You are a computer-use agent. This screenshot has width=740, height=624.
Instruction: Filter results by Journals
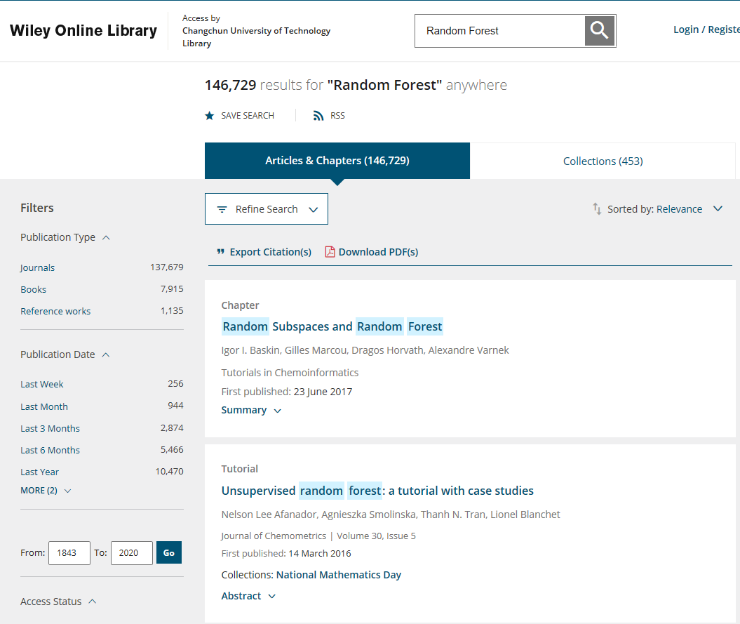pyautogui.click(x=38, y=267)
